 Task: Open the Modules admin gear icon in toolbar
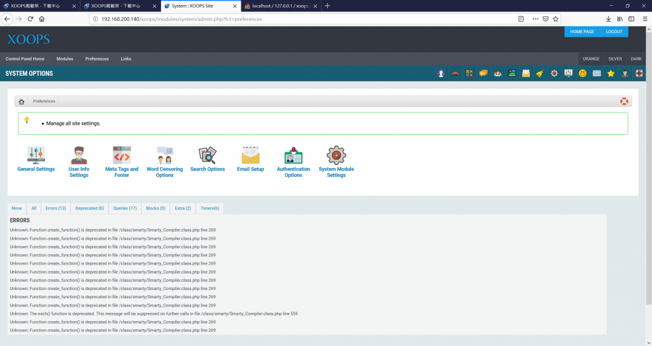(x=555, y=74)
